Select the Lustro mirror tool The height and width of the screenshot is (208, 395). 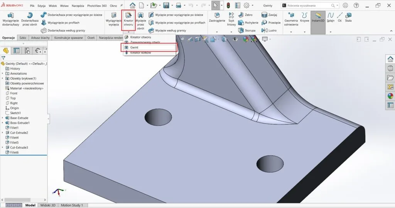click(x=269, y=30)
